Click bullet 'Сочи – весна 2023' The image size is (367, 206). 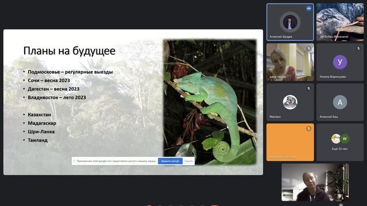pyautogui.click(x=49, y=80)
